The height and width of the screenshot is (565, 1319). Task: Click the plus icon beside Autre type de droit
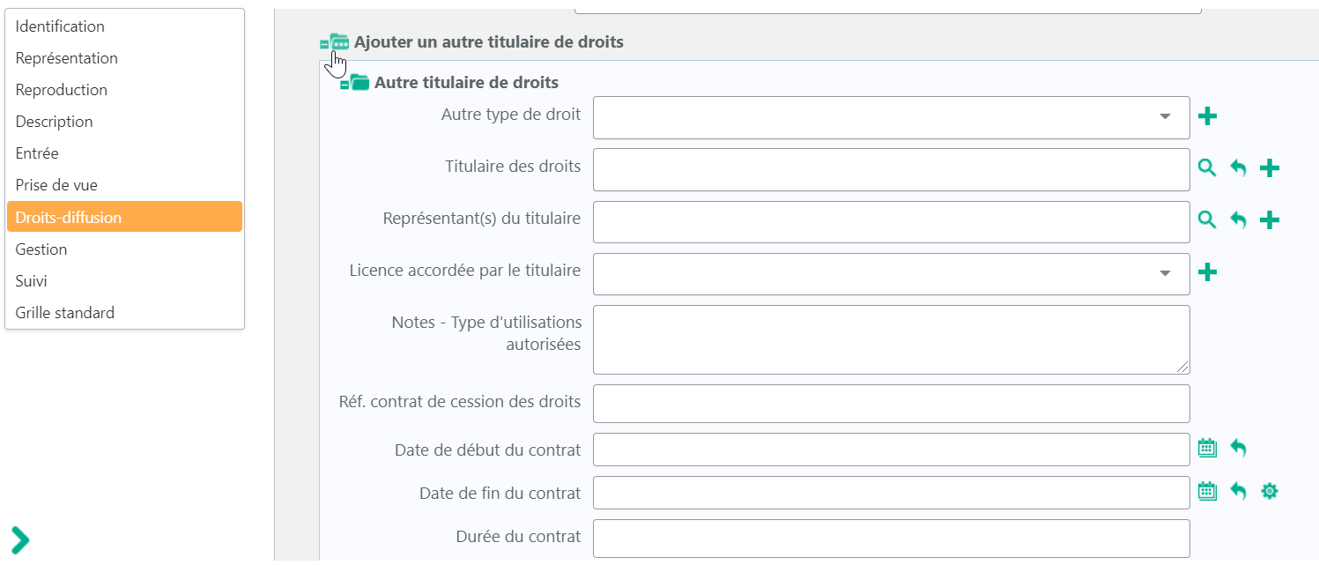1208,116
